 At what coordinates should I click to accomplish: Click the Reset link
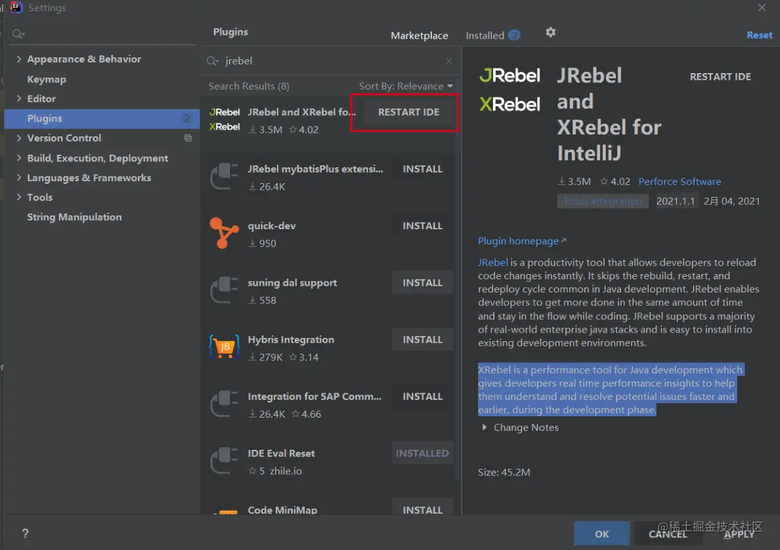click(x=759, y=36)
